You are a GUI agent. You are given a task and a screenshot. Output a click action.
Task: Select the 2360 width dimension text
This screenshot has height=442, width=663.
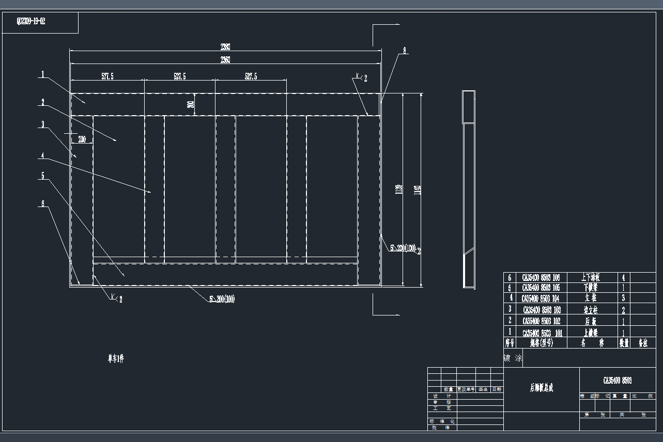225,60
